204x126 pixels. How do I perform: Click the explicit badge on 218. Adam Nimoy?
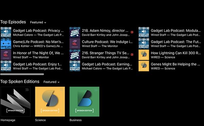132,32
